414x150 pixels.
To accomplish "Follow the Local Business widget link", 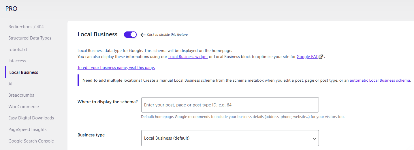I will [188, 57].
